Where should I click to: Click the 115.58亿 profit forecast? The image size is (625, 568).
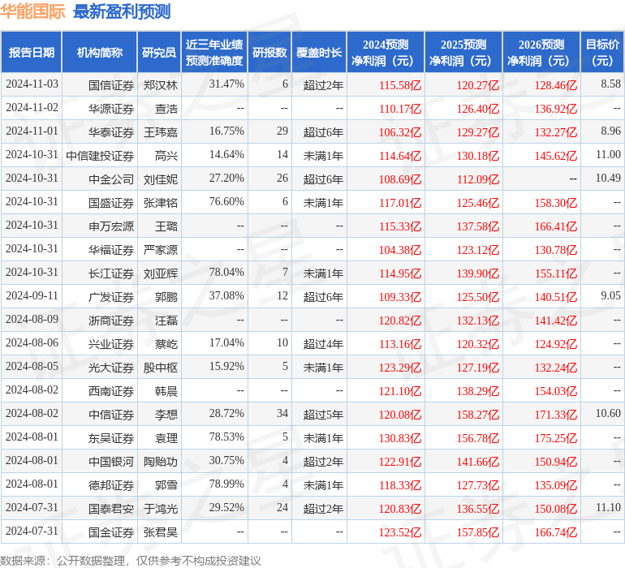[400, 85]
